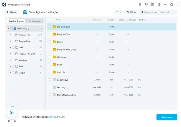181x127 pixels.
Task: Click the Voltar back button
Action: (x=11, y=12)
